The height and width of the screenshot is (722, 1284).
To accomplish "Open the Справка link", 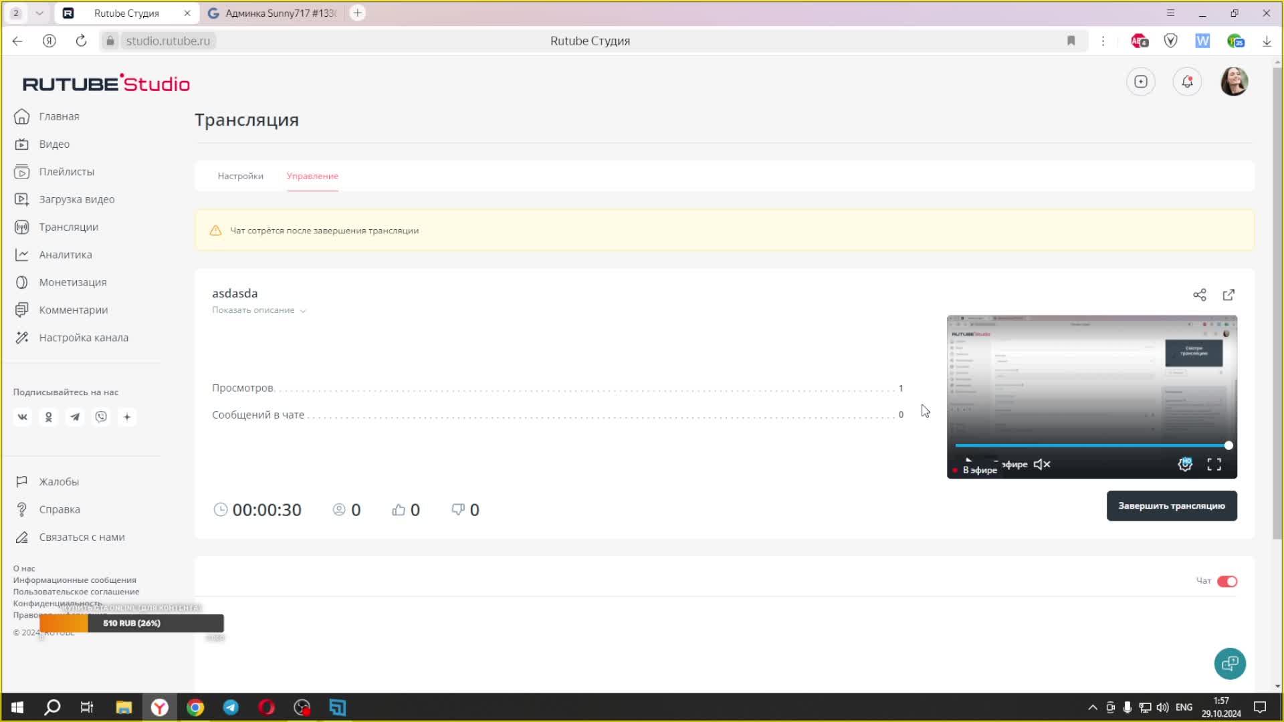I will click(59, 509).
